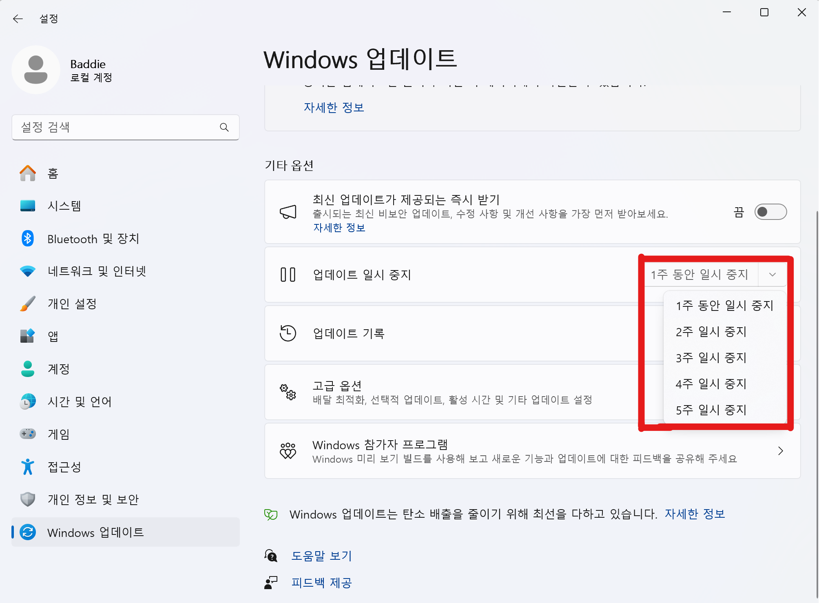Open Windows 참가자 프로그램 via right chevron

780,451
